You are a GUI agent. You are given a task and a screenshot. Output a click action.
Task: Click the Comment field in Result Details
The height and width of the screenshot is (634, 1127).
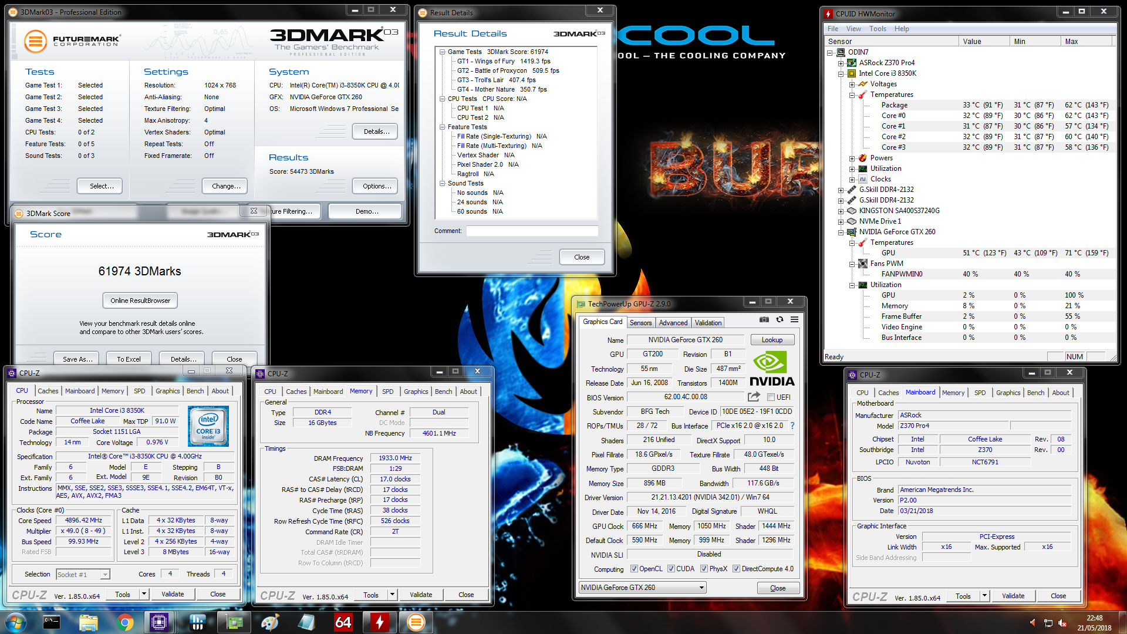click(532, 231)
